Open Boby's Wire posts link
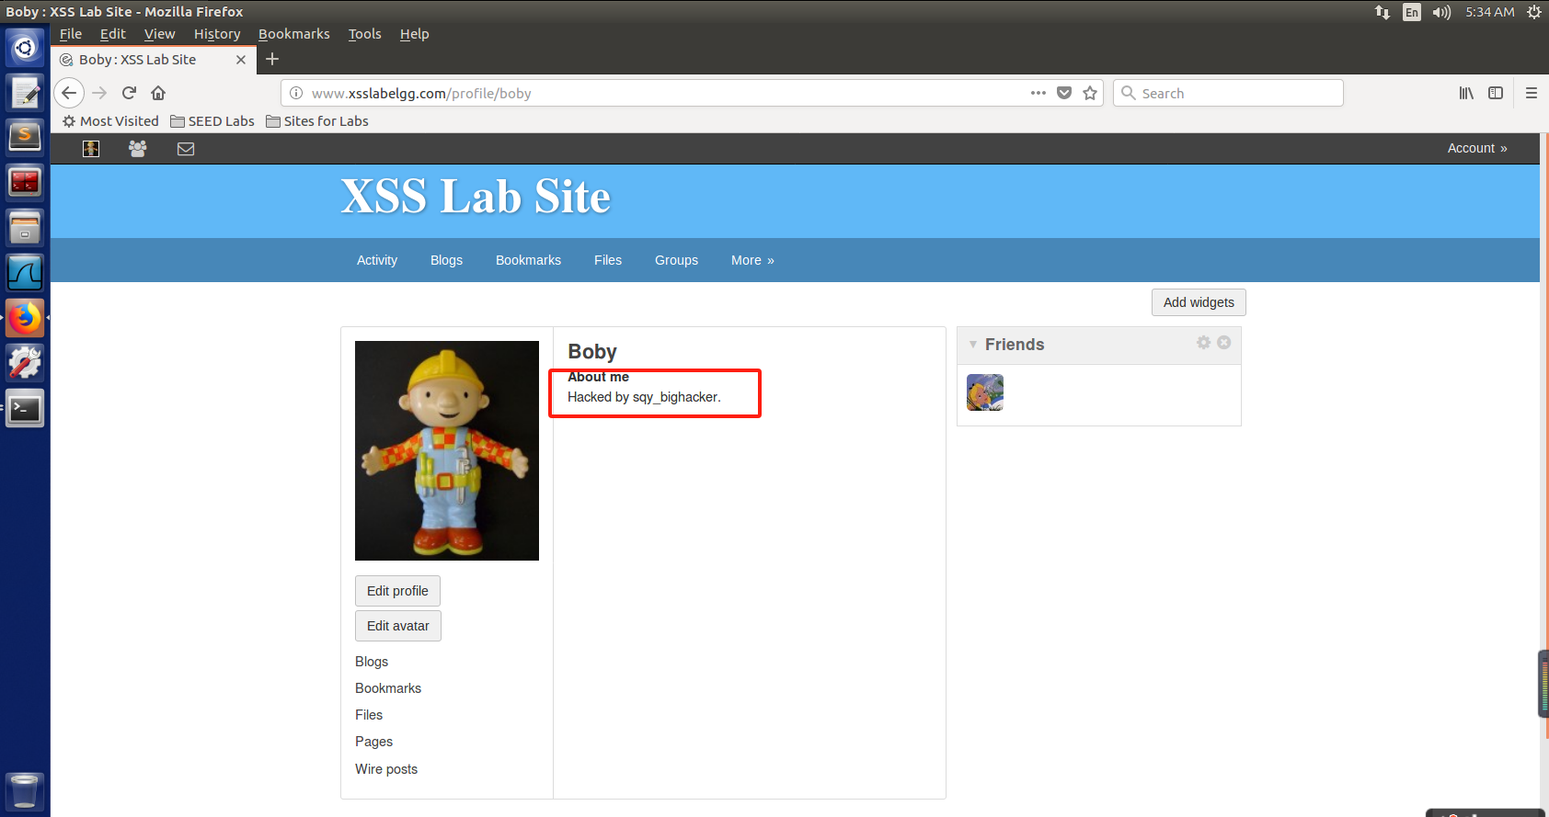 point(386,769)
